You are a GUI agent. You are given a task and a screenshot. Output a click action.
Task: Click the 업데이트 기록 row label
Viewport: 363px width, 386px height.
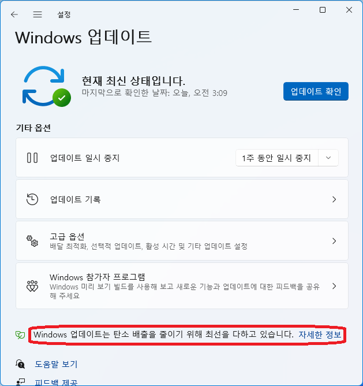tap(75, 199)
